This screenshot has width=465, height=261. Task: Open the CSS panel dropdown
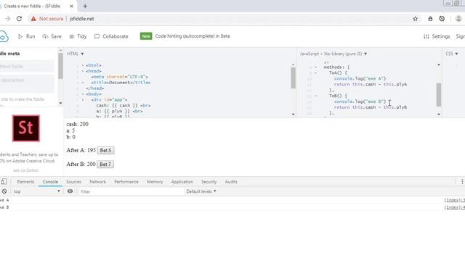pyautogui.click(x=452, y=54)
